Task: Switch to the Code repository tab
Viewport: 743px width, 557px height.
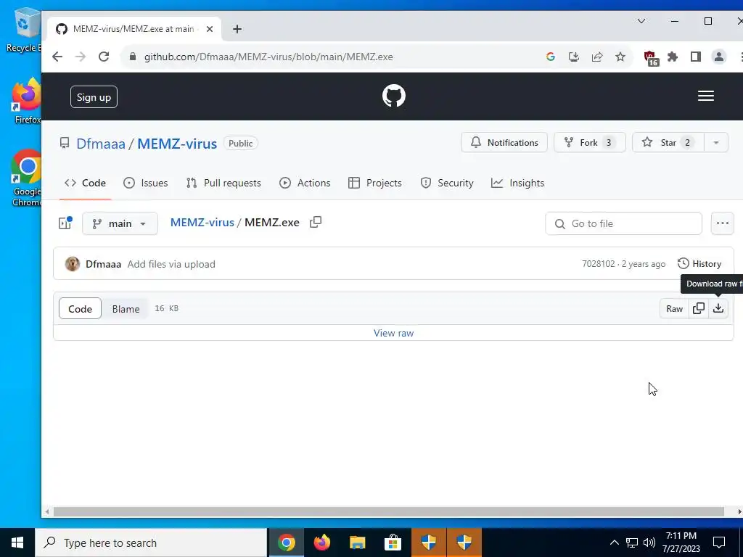Action: click(x=86, y=183)
